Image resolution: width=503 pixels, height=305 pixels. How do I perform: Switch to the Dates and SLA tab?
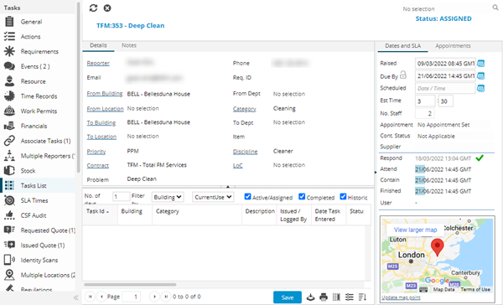(402, 46)
